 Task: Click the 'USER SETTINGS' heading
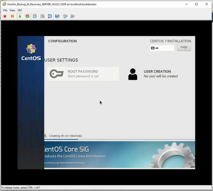click(61, 60)
